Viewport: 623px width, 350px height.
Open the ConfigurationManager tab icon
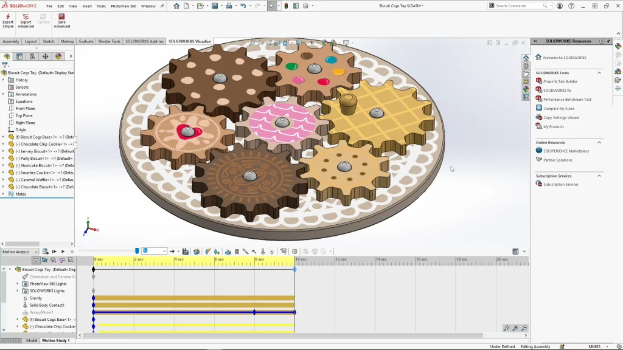click(x=32, y=56)
